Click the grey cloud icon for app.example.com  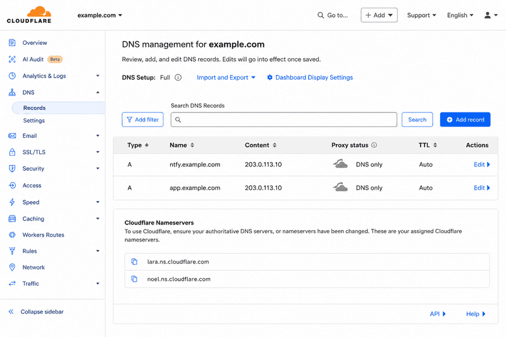click(x=340, y=187)
